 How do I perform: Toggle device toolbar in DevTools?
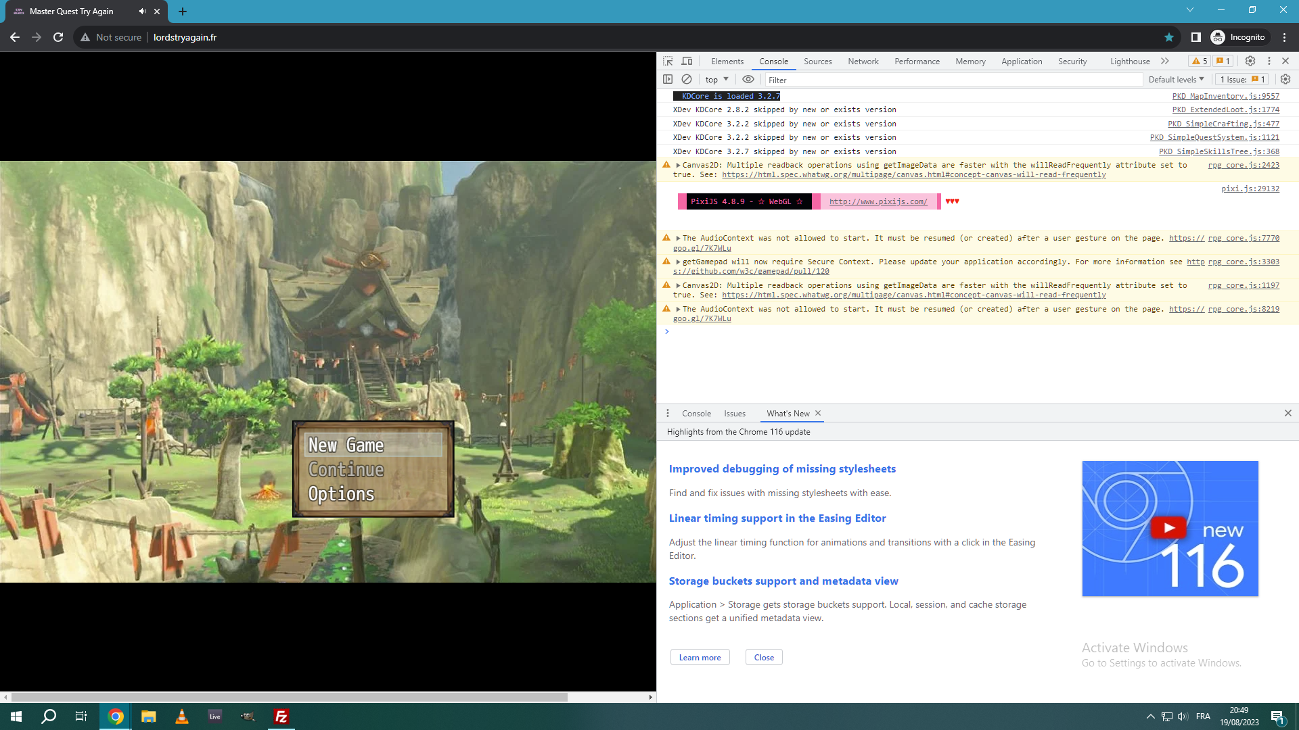click(687, 61)
